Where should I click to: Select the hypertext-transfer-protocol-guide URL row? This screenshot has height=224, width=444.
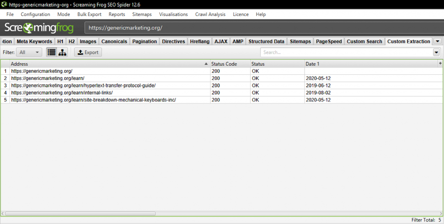(x=222, y=85)
